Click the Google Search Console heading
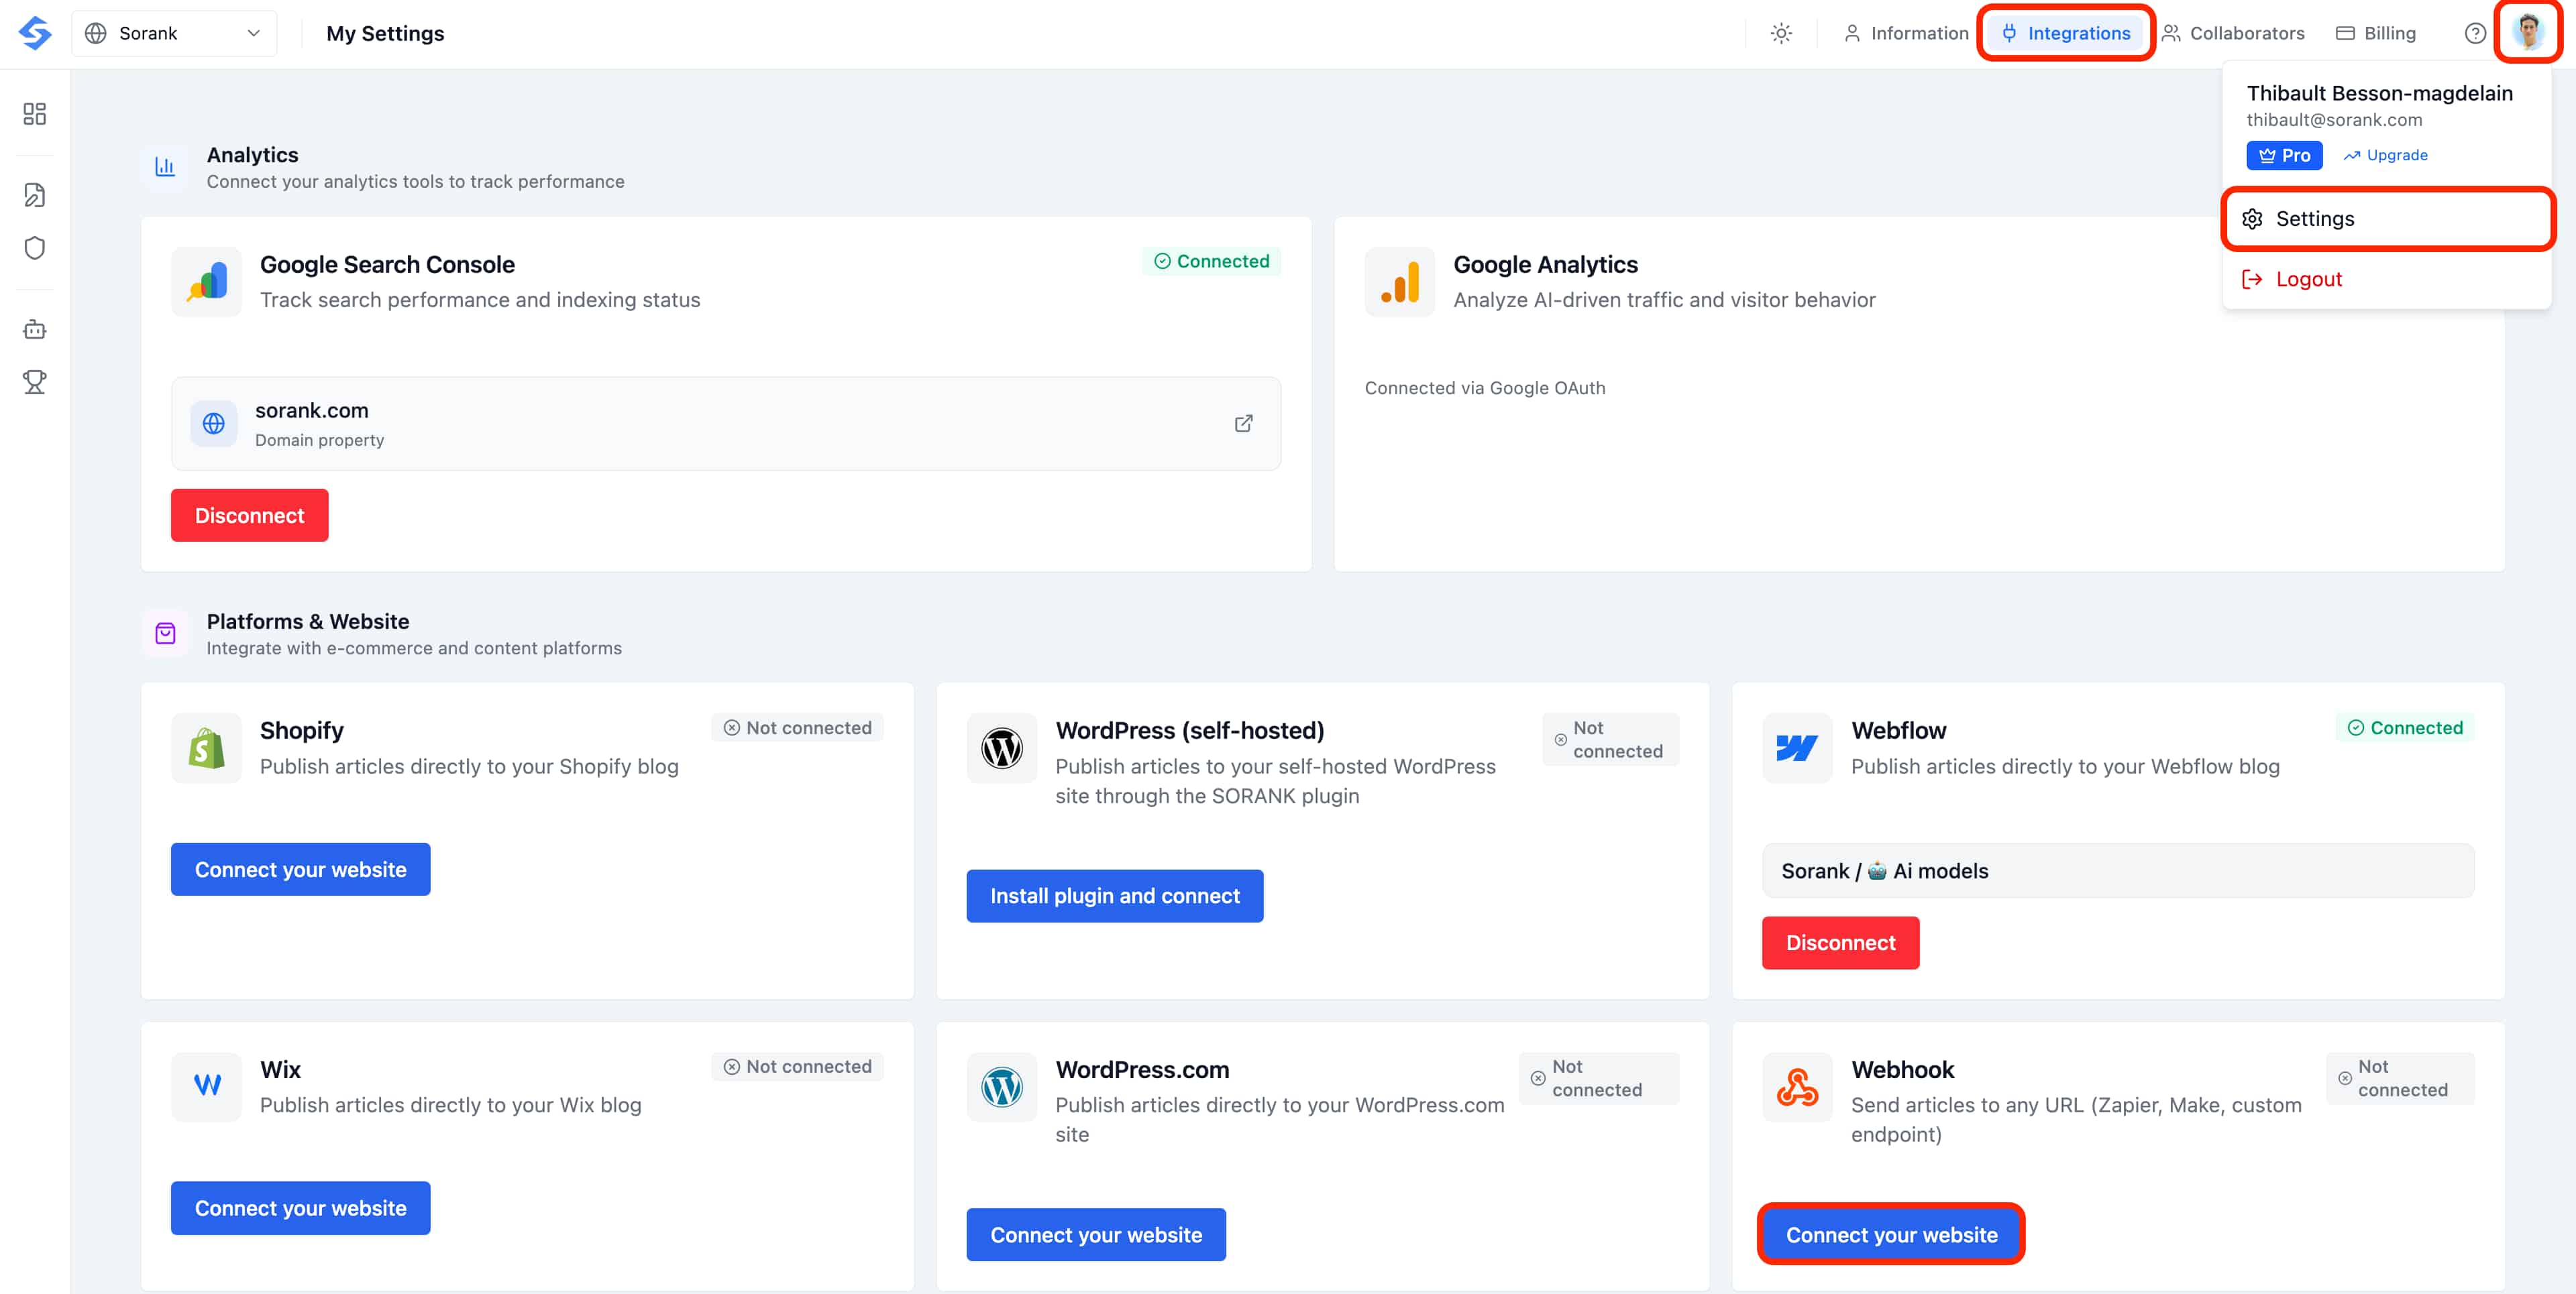2576x1294 pixels. [x=387, y=265]
